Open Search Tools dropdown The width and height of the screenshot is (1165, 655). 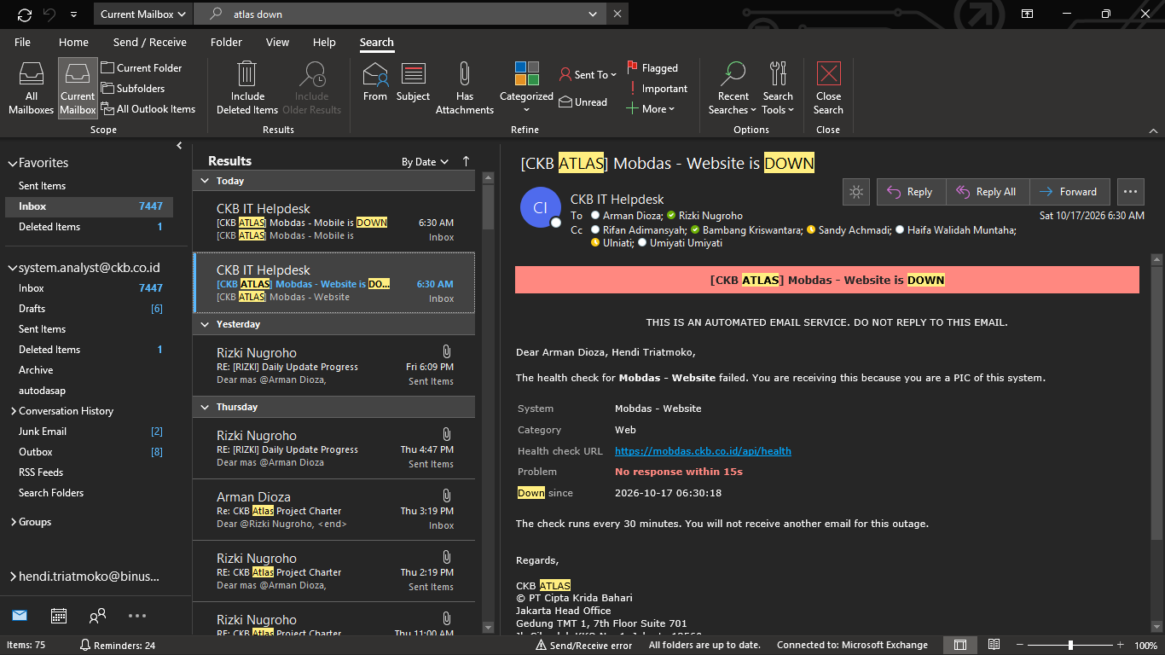(x=778, y=88)
